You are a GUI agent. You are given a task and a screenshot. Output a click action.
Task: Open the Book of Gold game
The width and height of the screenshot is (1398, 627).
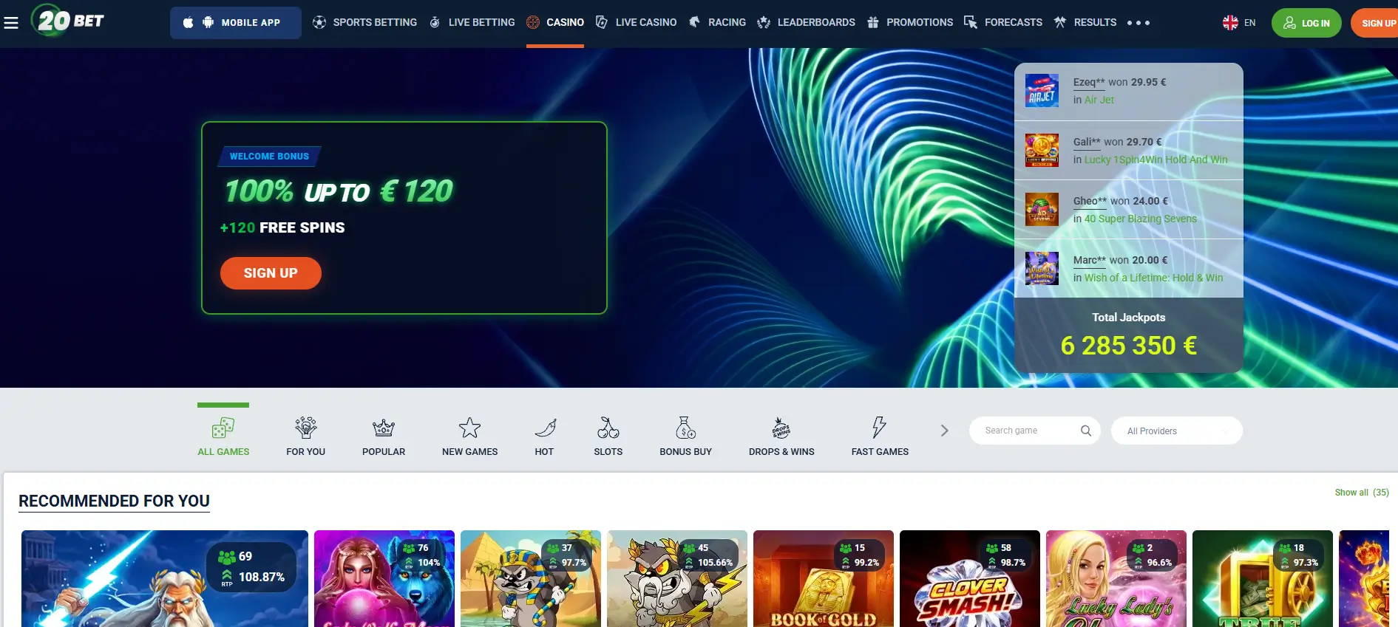pyautogui.click(x=824, y=579)
